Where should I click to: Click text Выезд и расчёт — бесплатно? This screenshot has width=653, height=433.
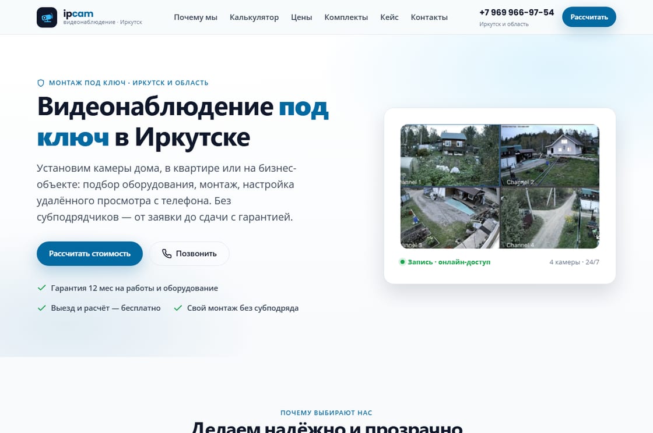[106, 308]
